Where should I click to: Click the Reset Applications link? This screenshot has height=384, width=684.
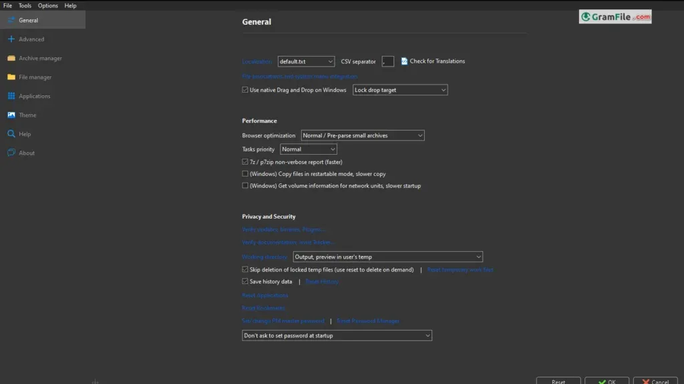click(265, 295)
